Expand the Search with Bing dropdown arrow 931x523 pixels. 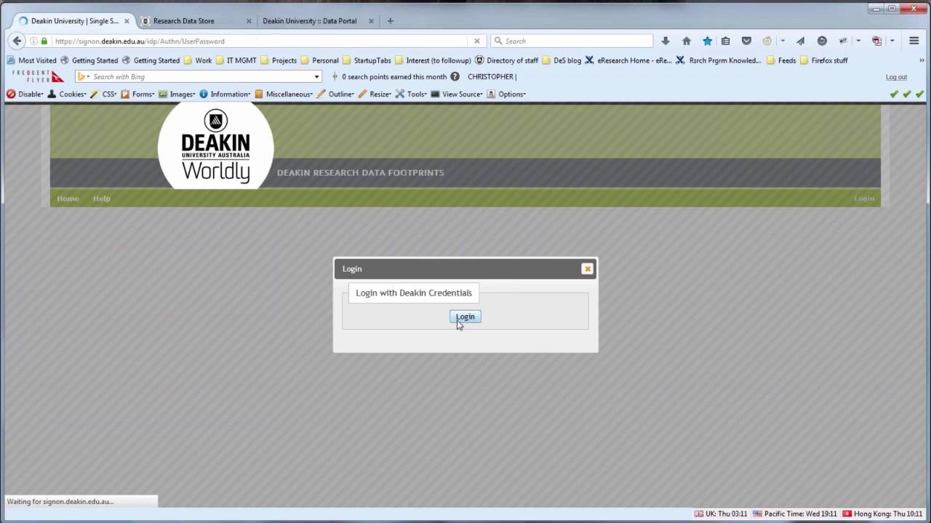coord(316,77)
